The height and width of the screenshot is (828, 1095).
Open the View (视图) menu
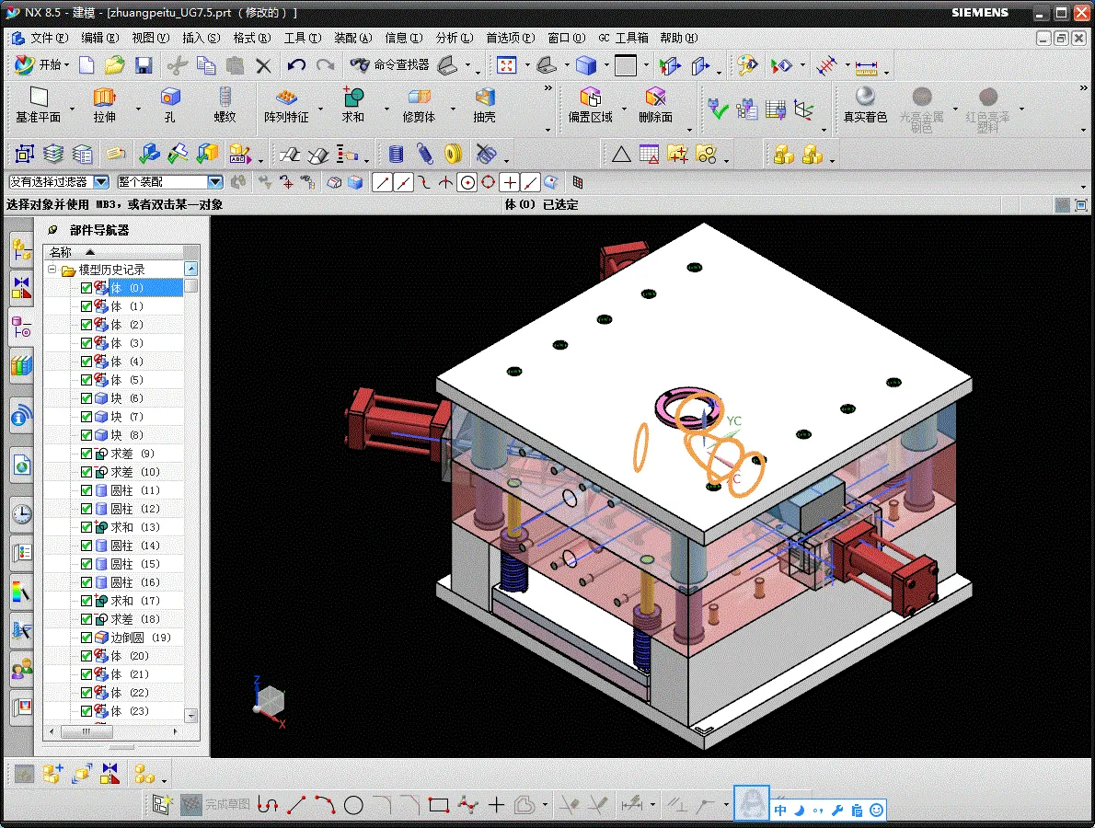point(150,38)
